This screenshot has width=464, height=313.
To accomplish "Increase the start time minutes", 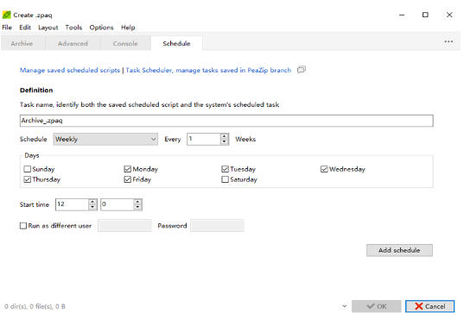I will 137,202.
